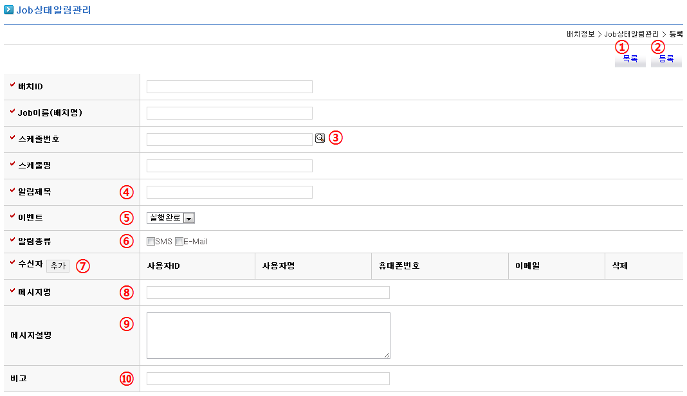Click into the 스케줄명 input field

coord(229,166)
